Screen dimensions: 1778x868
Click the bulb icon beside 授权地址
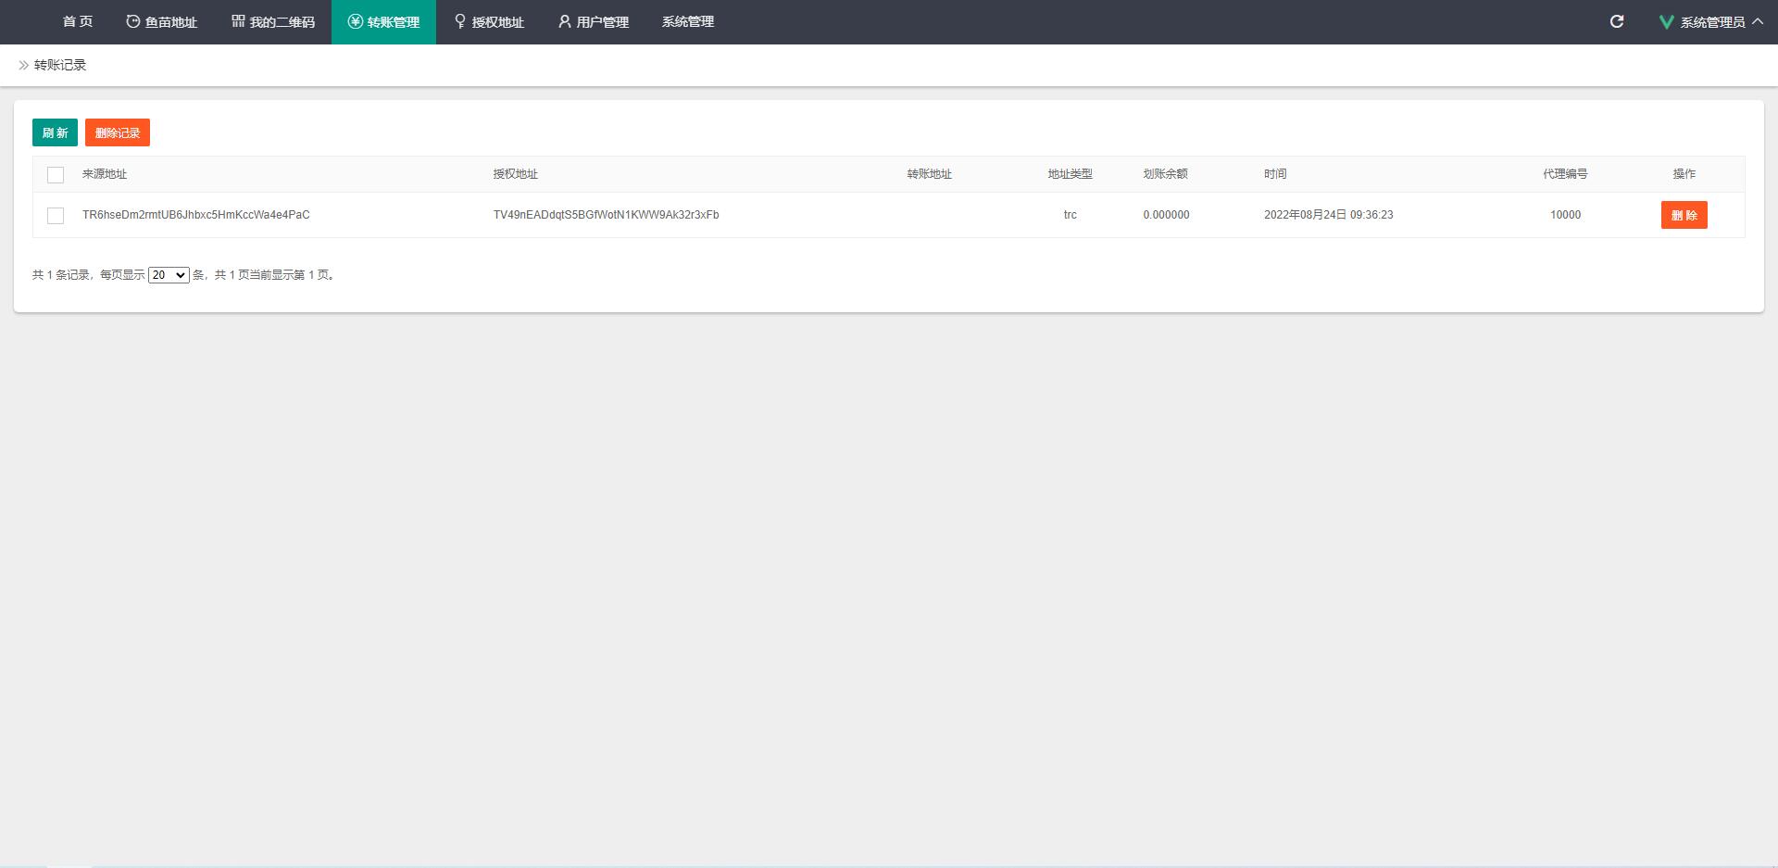click(x=459, y=21)
